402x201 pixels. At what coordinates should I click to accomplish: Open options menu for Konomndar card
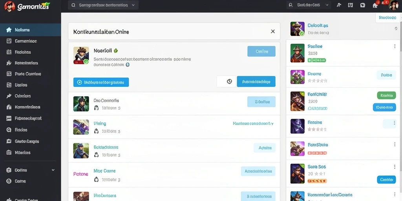[395, 195]
